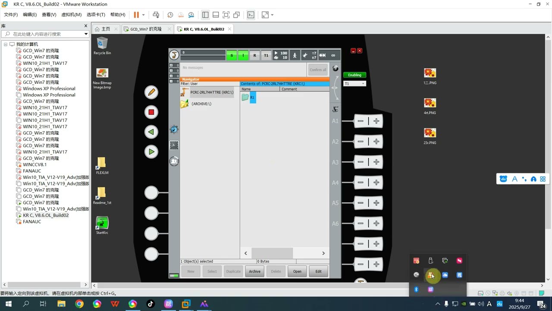Click the Open button in Navigator
The height and width of the screenshot is (311, 552).
(x=297, y=272)
